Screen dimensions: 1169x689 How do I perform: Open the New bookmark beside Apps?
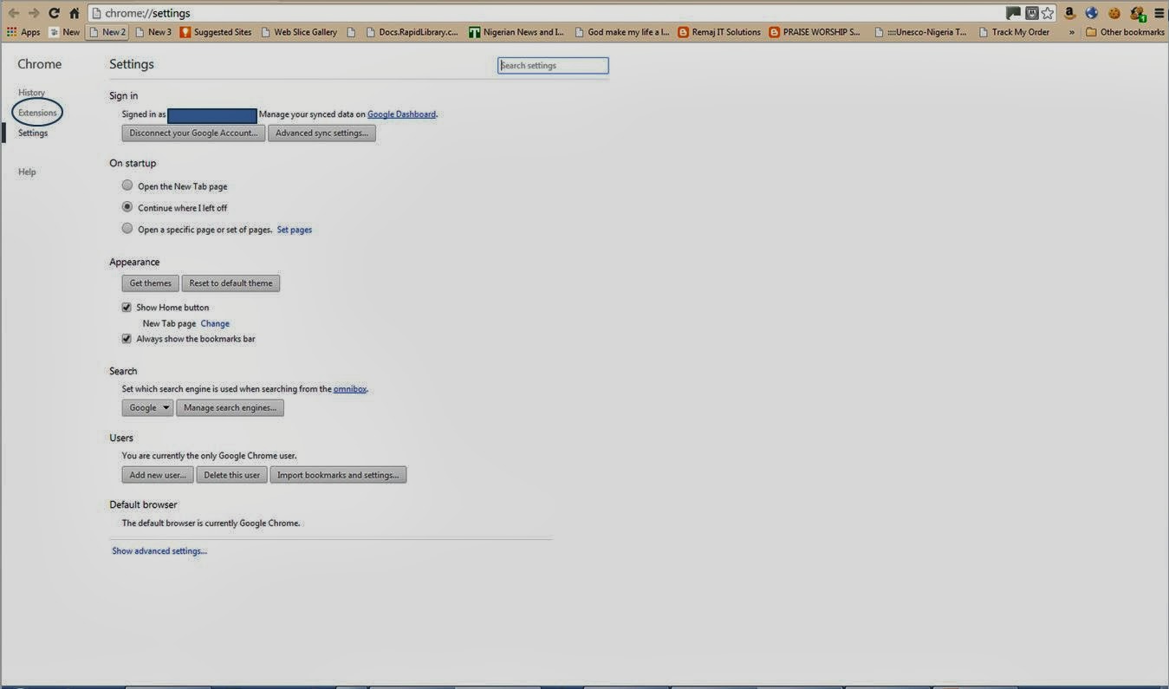(x=64, y=32)
